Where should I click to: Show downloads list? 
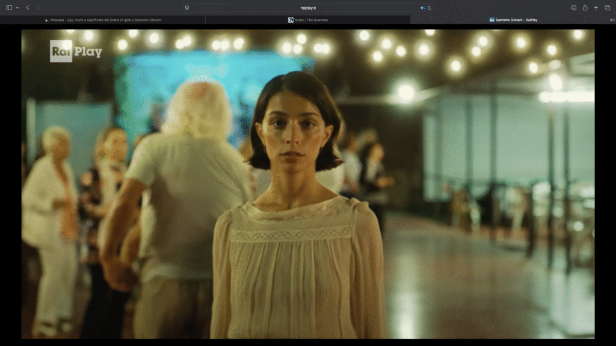[573, 8]
